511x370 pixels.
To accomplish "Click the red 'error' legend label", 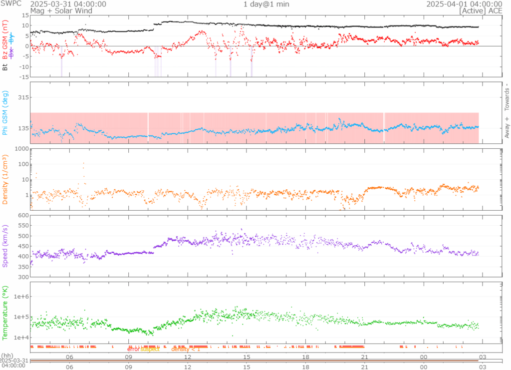I will point(134,349).
